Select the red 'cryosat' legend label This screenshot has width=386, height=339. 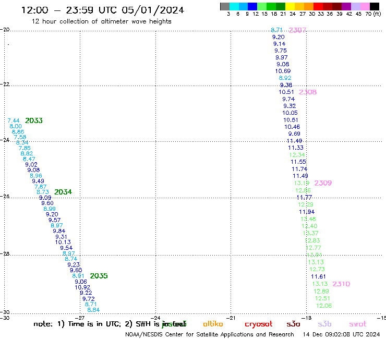pos(259,324)
